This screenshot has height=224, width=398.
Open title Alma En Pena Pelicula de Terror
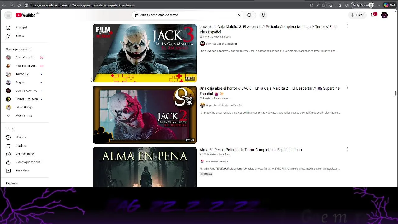[x=251, y=150]
